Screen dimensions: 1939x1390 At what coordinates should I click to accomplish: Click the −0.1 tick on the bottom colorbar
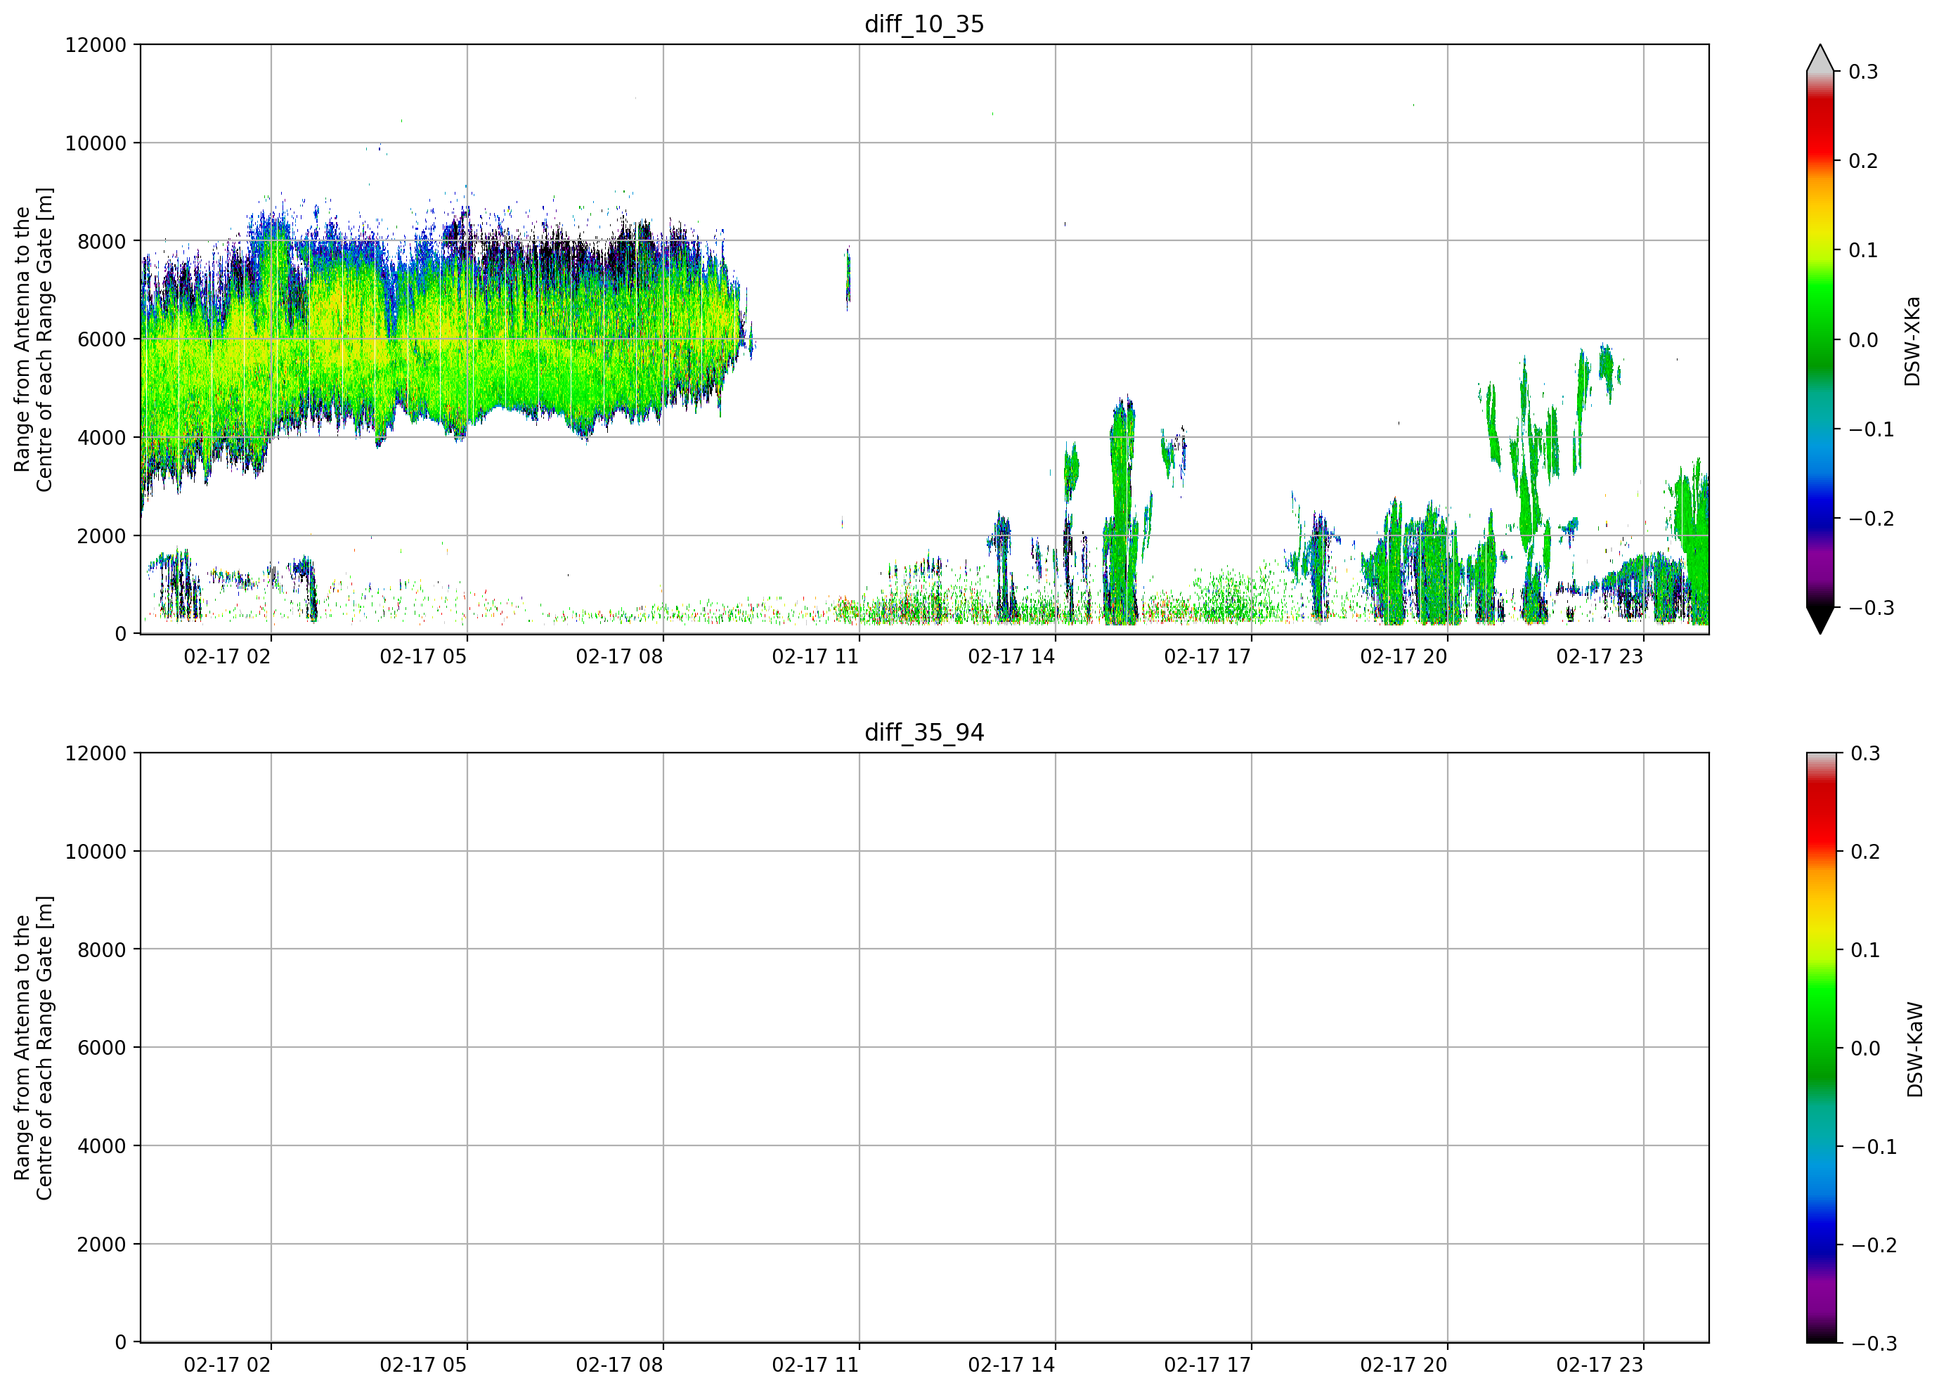click(1873, 1148)
